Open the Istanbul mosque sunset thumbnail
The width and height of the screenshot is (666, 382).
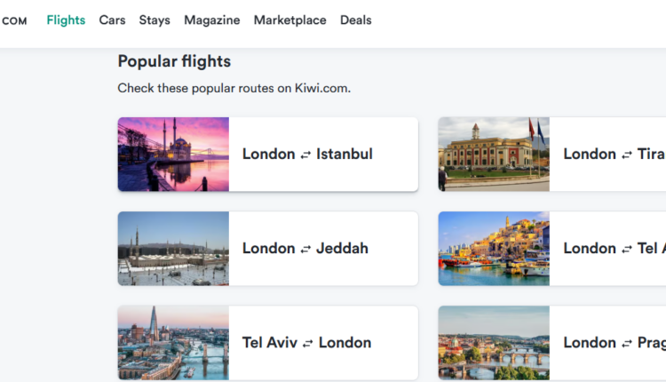click(x=173, y=155)
